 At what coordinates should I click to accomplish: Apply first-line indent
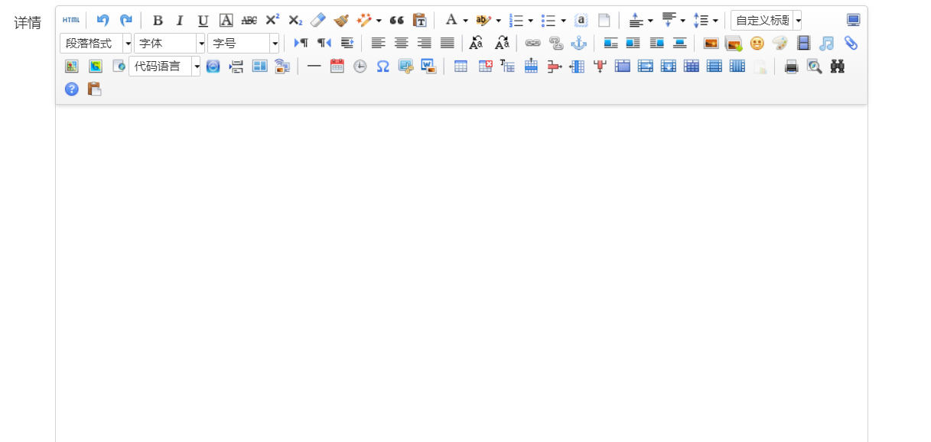pos(347,44)
